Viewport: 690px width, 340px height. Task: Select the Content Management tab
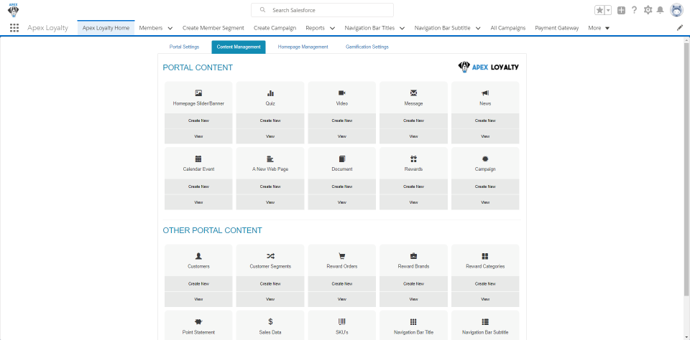(239, 47)
